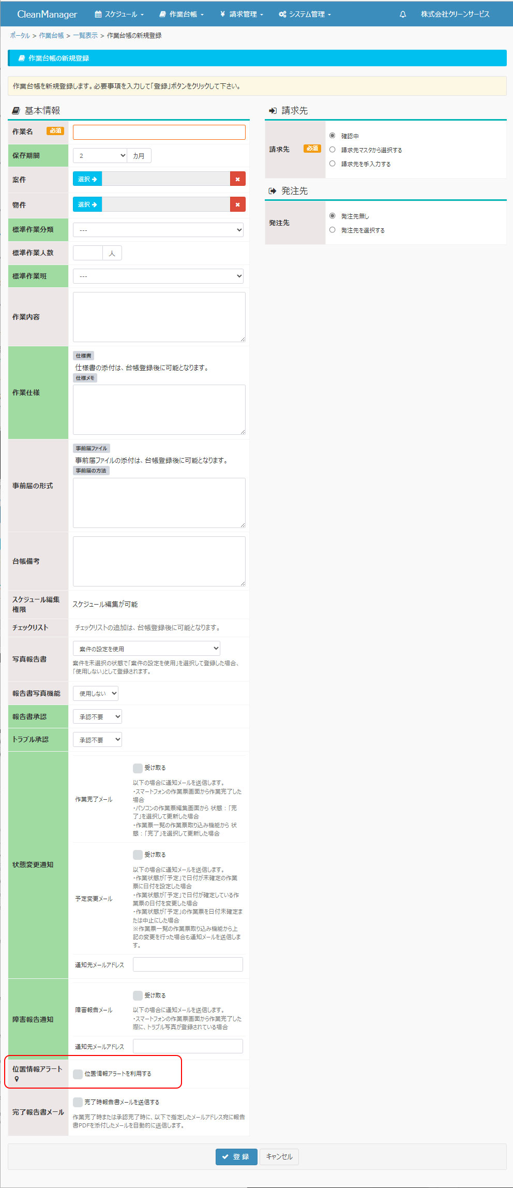This screenshot has height=1188, width=513.
Task: Click into the 作業内容 textarea
Action: pyautogui.click(x=159, y=317)
